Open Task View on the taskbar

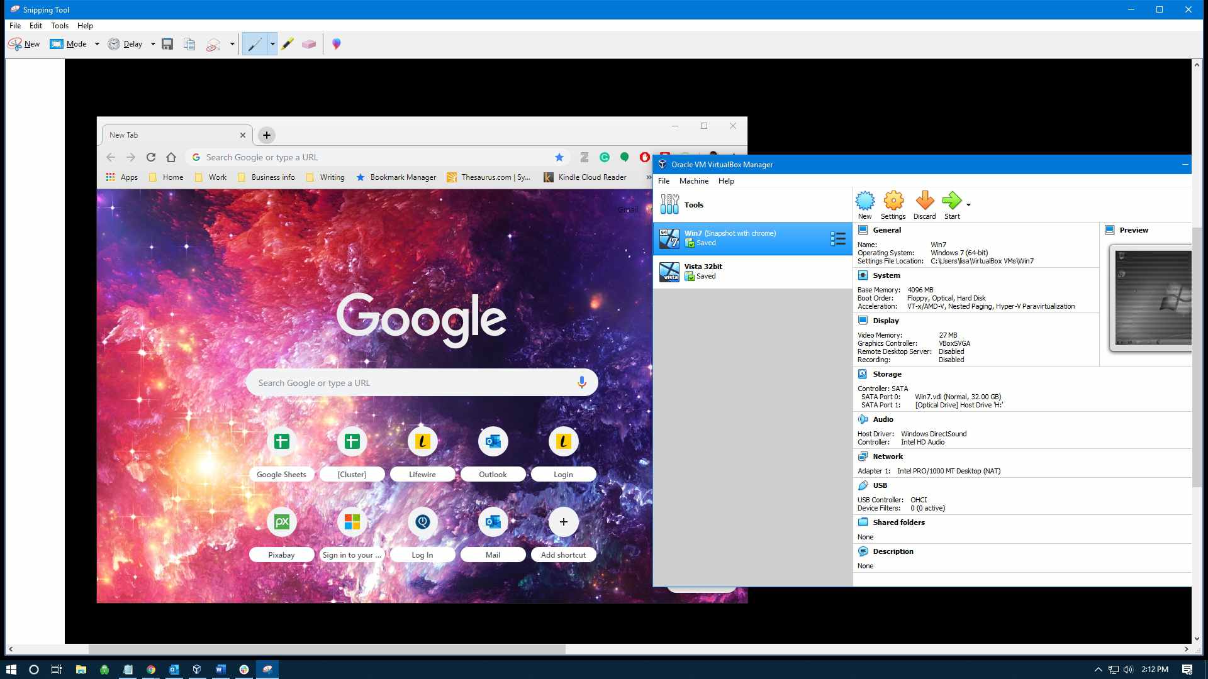tap(57, 670)
